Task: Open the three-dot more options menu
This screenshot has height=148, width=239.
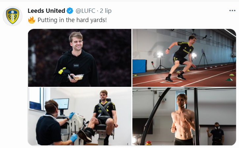Action: pyautogui.click(x=232, y=11)
